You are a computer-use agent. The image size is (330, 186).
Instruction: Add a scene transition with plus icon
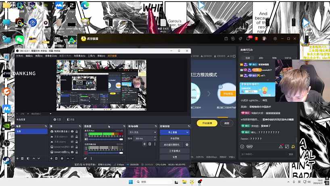(x=144, y=144)
